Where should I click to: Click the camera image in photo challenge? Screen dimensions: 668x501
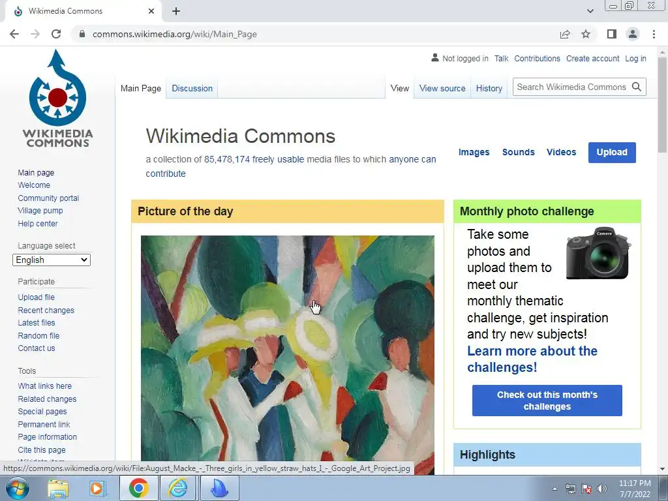click(599, 252)
